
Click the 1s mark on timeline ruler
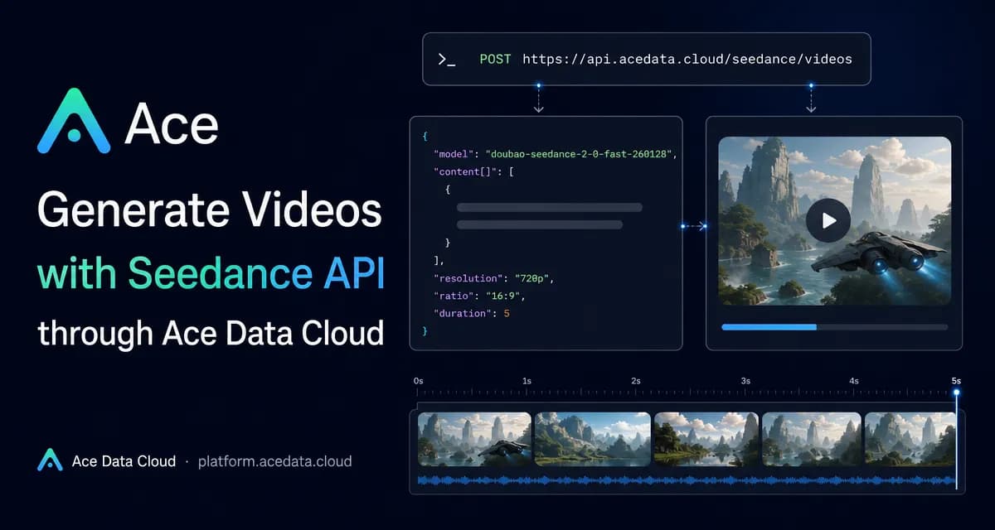pos(527,381)
